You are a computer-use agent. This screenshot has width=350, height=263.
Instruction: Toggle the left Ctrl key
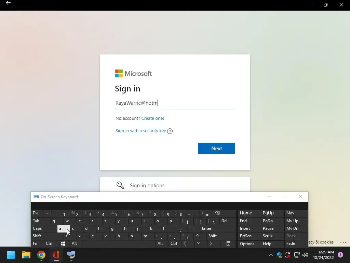pyautogui.click(x=51, y=243)
